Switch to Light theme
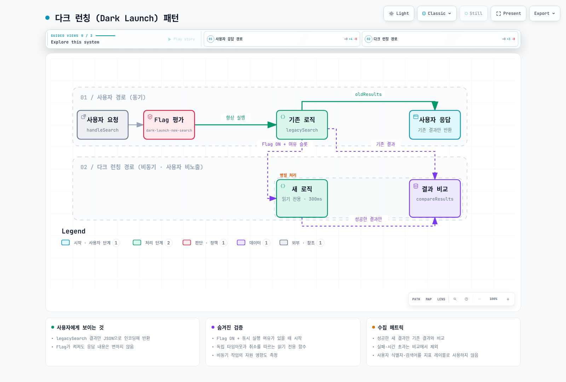Screen dimensions: 566x382 [x=399, y=13]
